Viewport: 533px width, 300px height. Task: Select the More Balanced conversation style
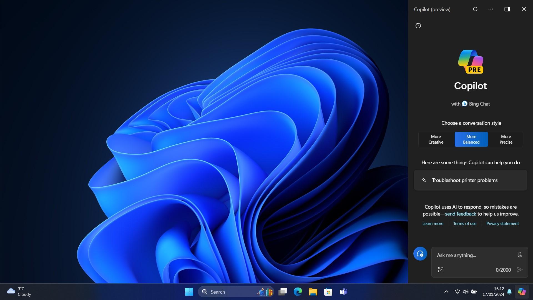point(471,139)
